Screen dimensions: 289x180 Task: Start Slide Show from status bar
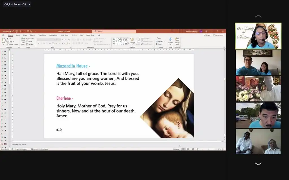198,149
